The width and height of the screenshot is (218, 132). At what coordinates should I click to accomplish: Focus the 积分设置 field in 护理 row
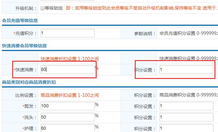[186, 128]
